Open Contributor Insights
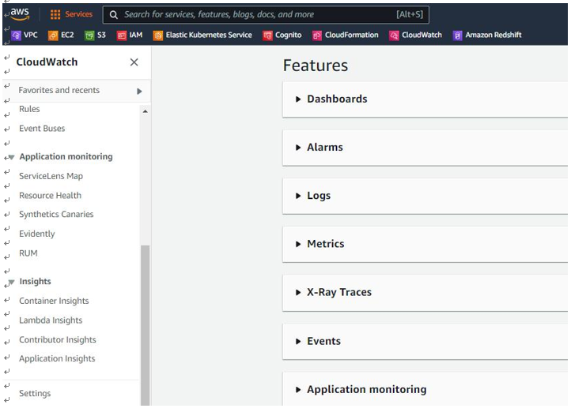The width and height of the screenshot is (571, 412). [58, 339]
